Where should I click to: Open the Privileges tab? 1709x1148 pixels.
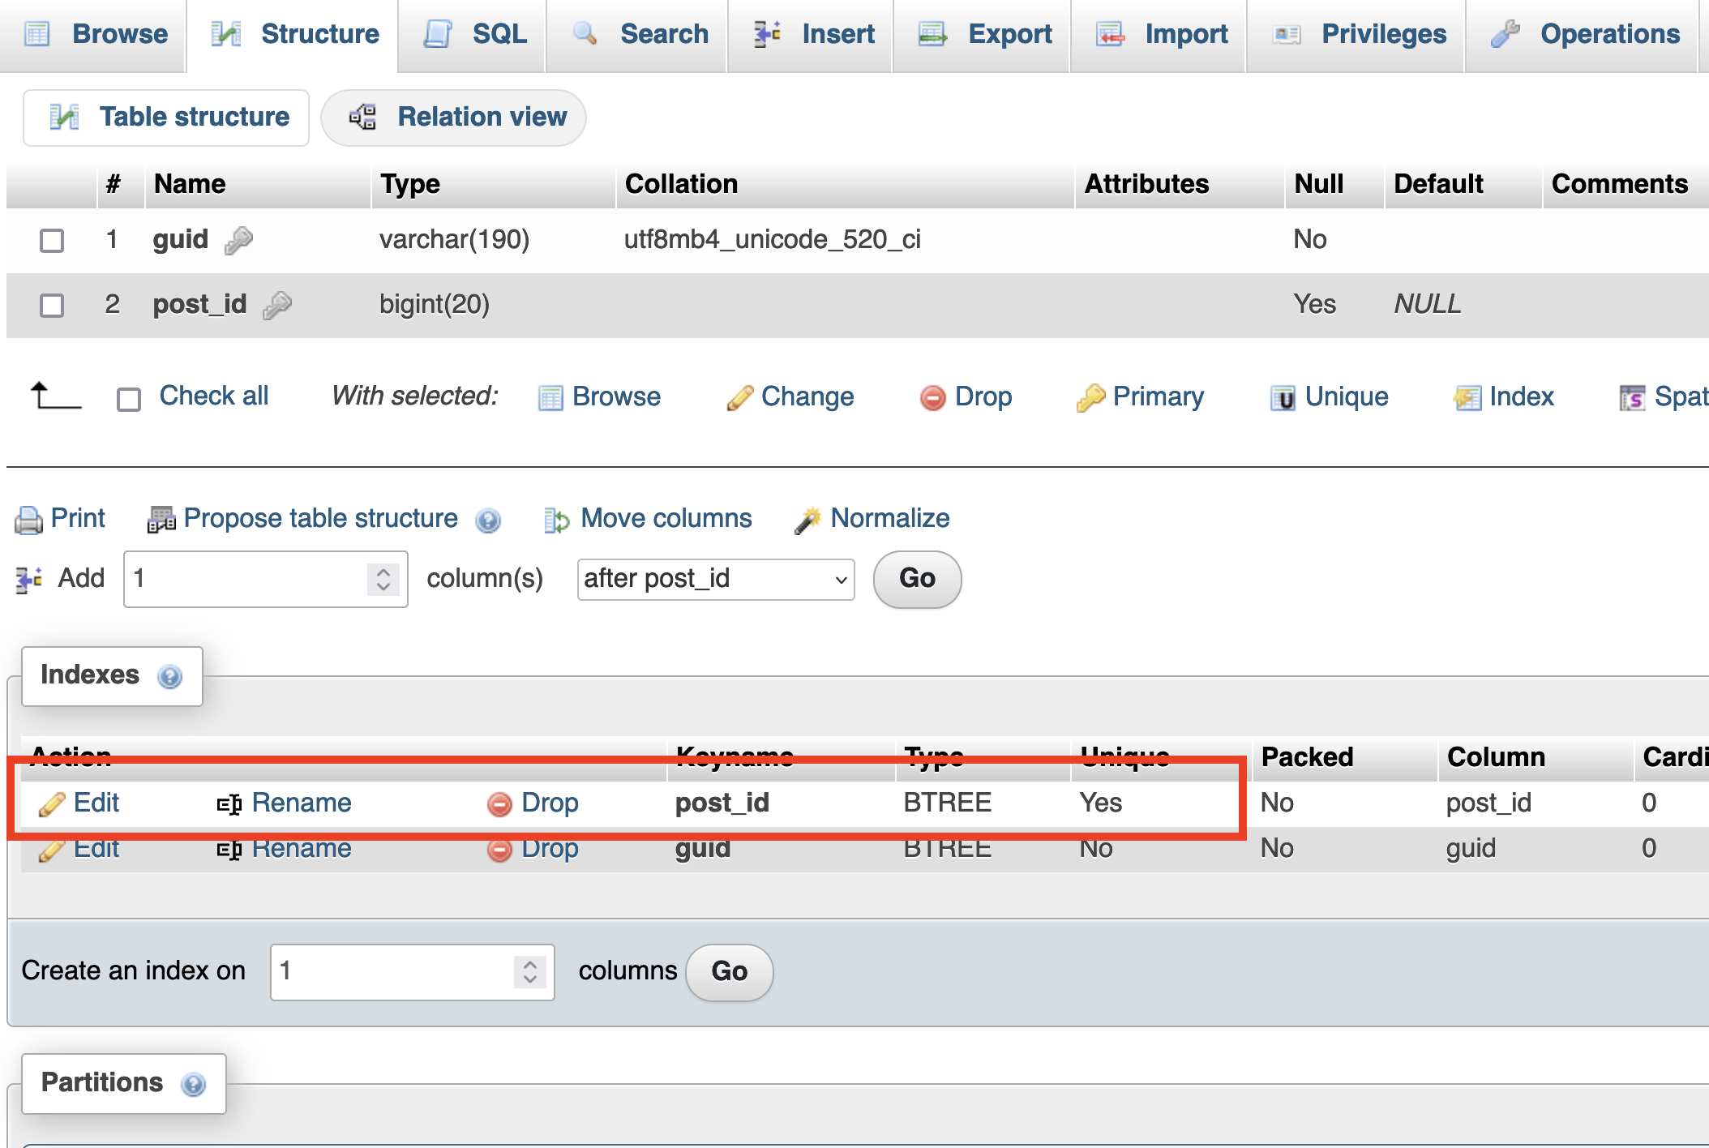[1356, 34]
